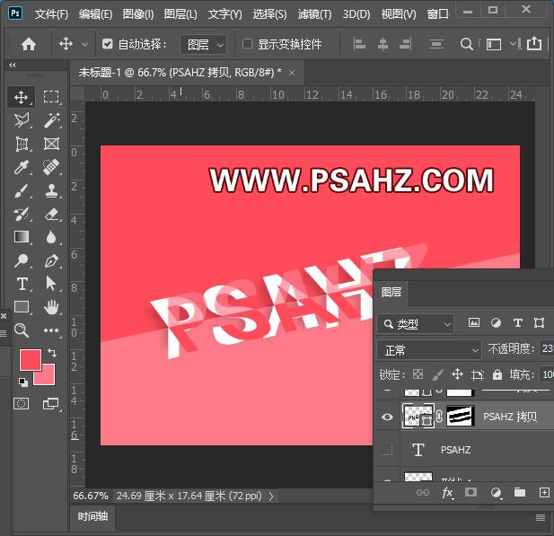Select the Hand tool

51,307
